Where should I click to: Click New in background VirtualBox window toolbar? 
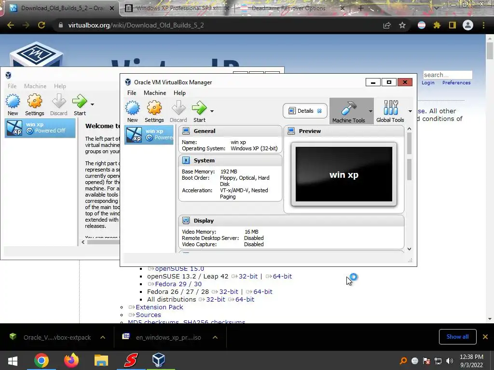coord(13,105)
